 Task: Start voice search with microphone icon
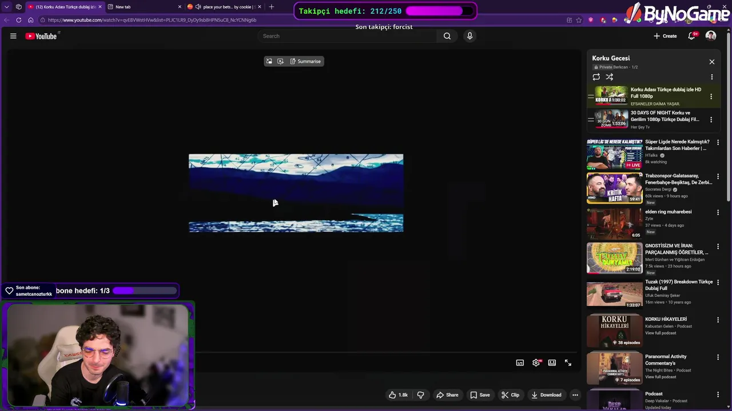click(x=470, y=36)
